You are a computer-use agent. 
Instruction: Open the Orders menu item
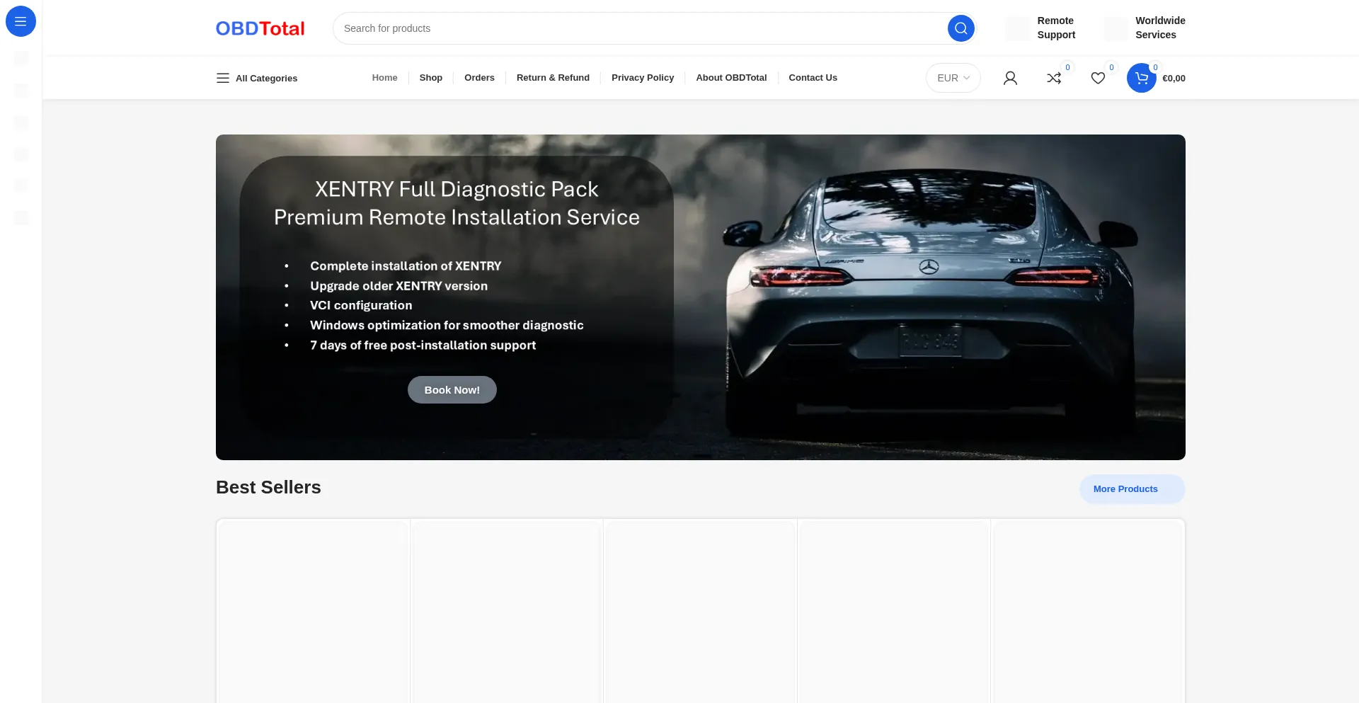[x=479, y=78]
